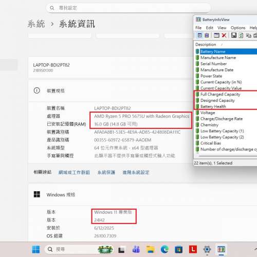
Task: Select the Critical Bias row
Action: [x=226, y=143]
